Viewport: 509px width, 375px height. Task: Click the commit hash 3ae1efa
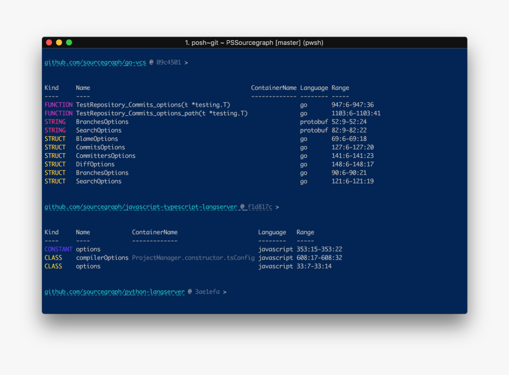click(x=207, y=292)
